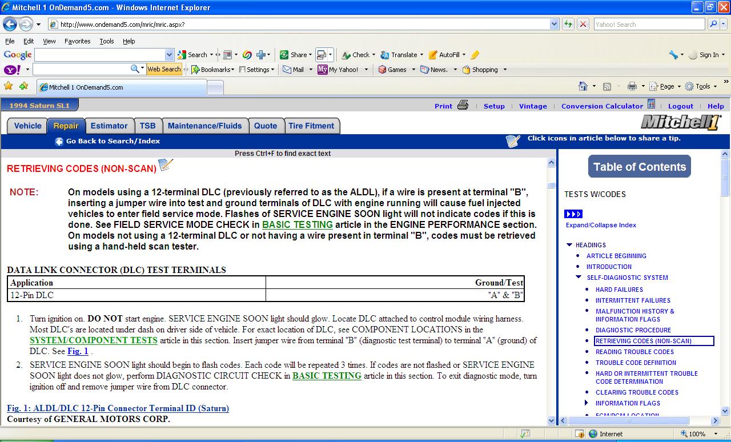Image resolution: width=731 pixels, height=442 pixels.
Task: Open the Share dropdown in Google toolbar
Action: [x=310, y=55]
